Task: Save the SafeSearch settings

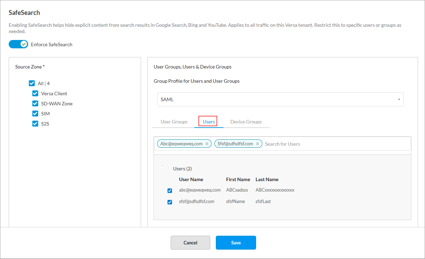Action: pyautogui.click(x=236, y=243)
